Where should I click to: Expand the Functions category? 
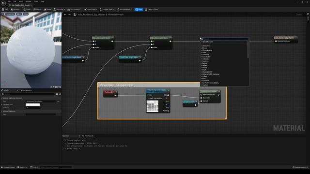205,81
